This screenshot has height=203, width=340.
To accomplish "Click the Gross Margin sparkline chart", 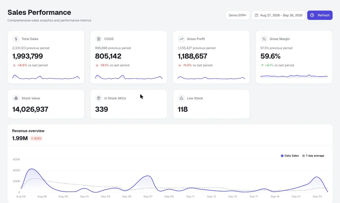I will [x=294, y=76].
